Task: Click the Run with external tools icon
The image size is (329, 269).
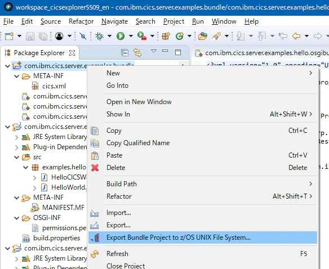Action: click(x=142, y=36)
